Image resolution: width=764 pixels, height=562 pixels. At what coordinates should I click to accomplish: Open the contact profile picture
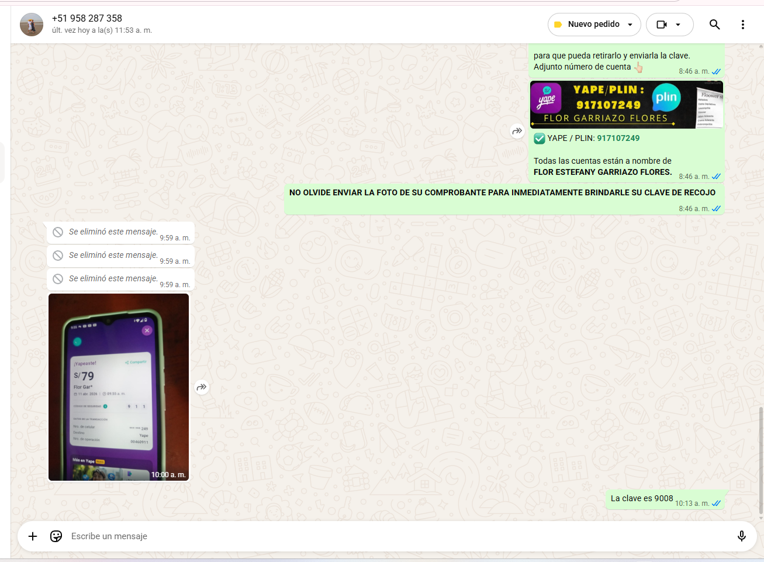[x=32, y=25]
